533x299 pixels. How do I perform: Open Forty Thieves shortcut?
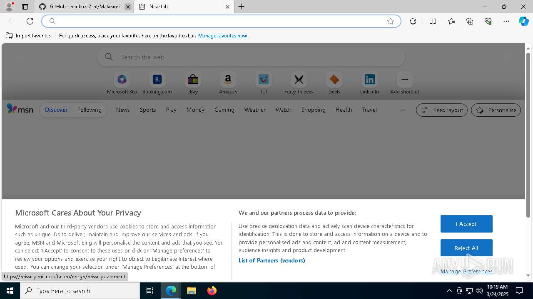pos(299,83)
